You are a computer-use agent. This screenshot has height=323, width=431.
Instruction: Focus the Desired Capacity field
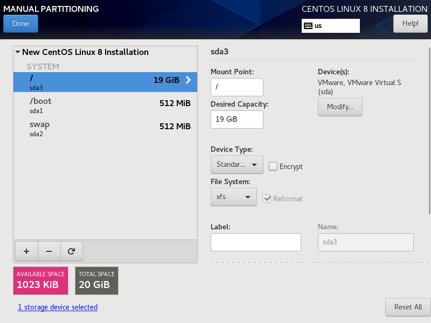click(x=237, y=120)
